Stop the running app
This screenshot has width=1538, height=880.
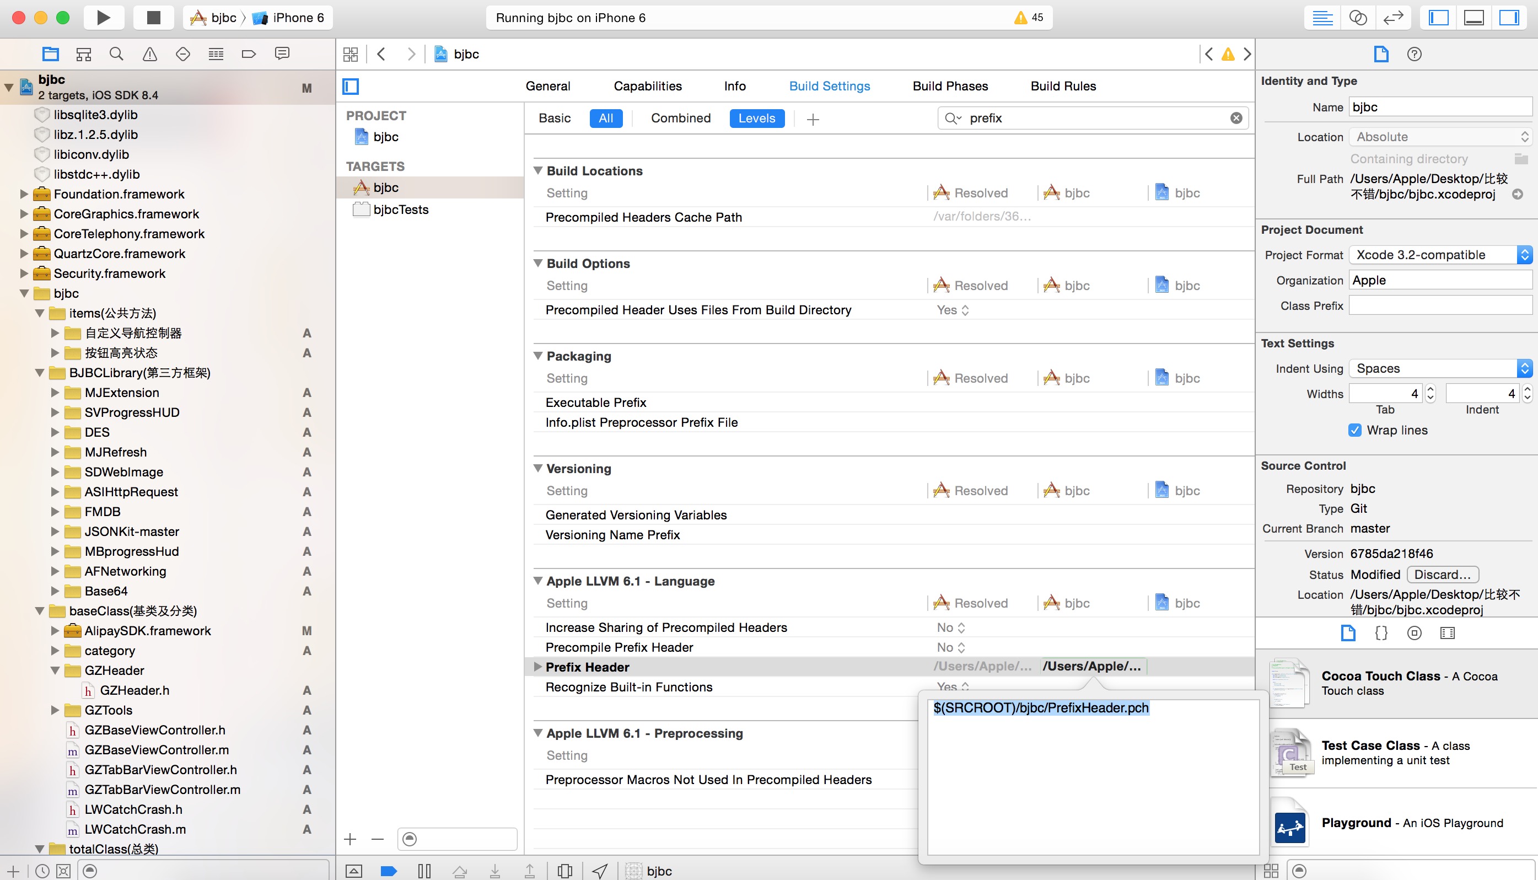tap(153, 18)
